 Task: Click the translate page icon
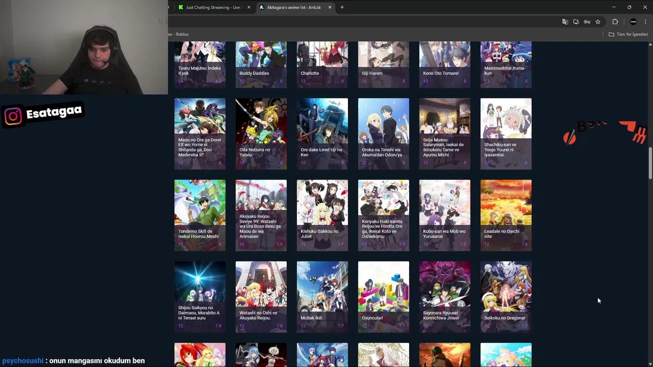pos(565,21)
